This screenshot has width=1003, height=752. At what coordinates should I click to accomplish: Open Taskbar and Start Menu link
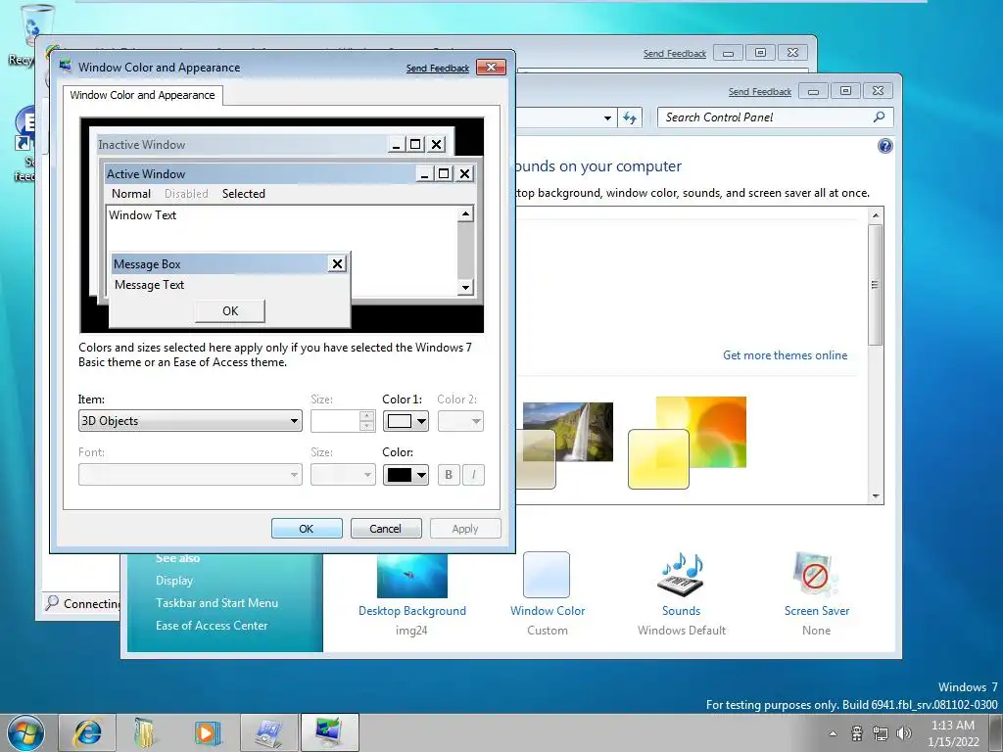216,603
